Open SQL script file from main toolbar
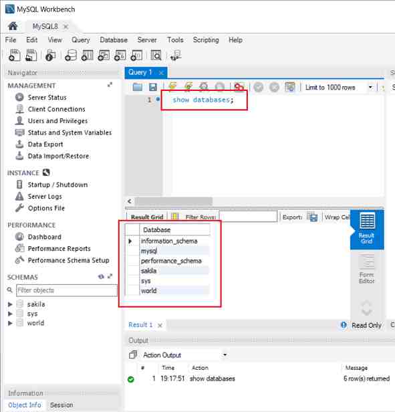395x412 pixels. point(31,55)
